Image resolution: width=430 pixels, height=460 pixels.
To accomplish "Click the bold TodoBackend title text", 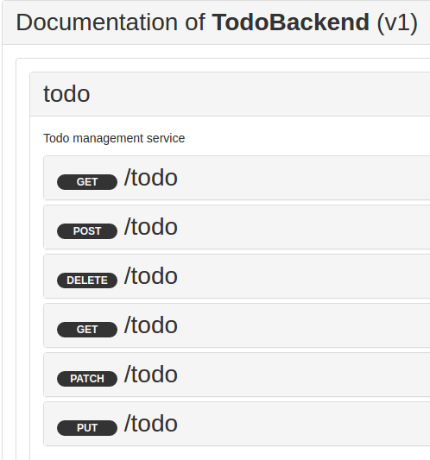I will (291, 22).
